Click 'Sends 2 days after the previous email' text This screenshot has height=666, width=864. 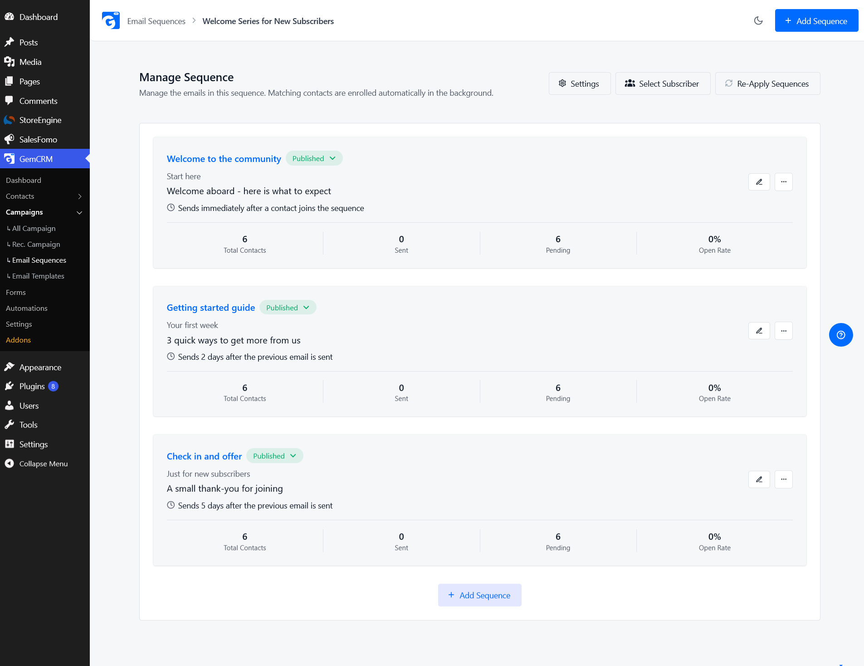[255, 357]
